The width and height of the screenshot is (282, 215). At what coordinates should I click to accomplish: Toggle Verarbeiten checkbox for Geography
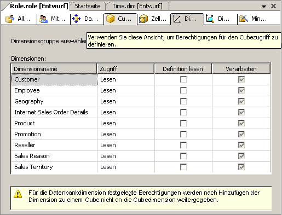coord(241,101)
